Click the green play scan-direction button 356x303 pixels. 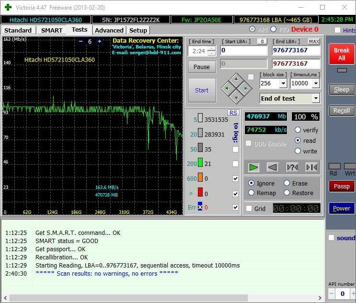coord(253,167)
